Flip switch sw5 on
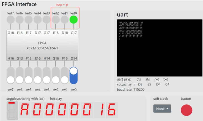The width and height of the screenshot is (203, 121). tap(28, 75)
